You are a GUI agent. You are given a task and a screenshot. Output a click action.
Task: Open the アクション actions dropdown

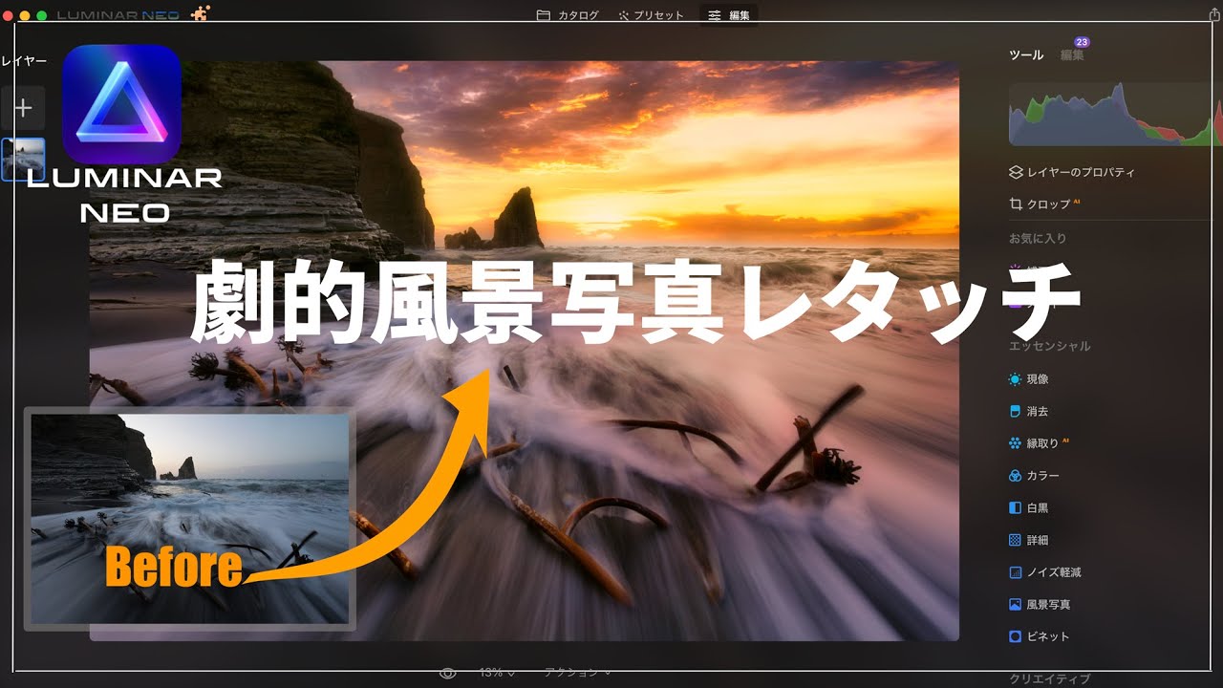[x=577, y=673]
